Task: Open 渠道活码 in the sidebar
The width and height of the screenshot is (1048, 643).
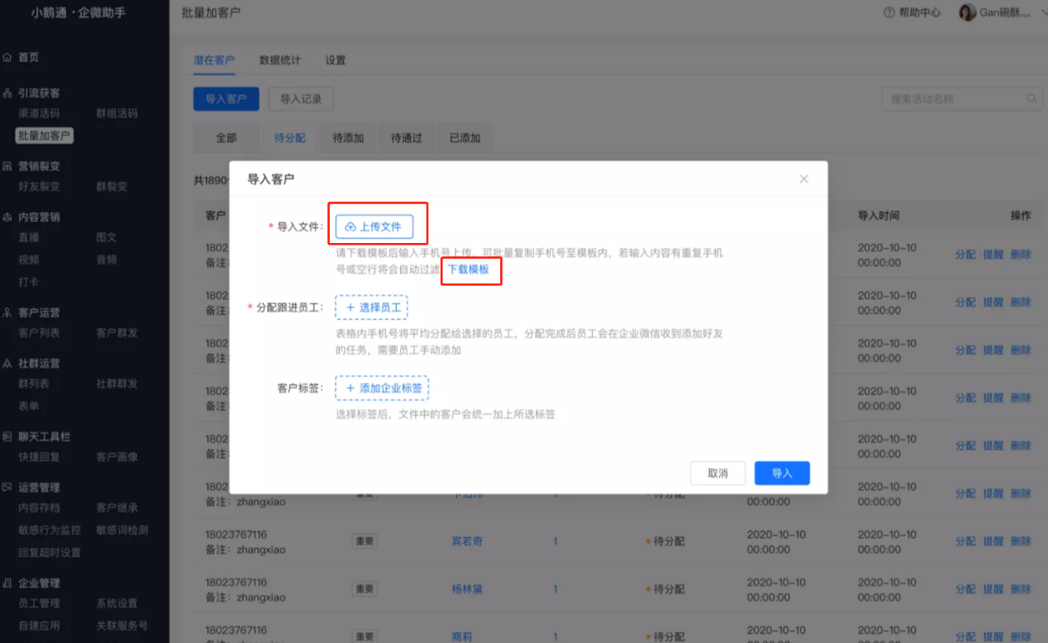Action: (39, 114)
